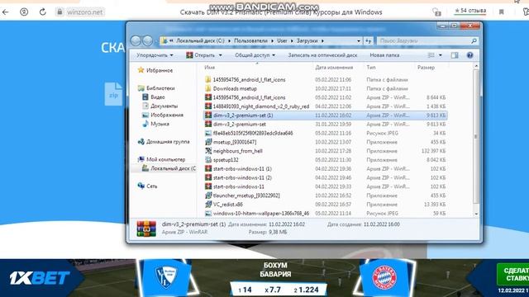The image size is (529, 297).
Task: Select Мой компьютер in navigation pane
Action: 165,159
